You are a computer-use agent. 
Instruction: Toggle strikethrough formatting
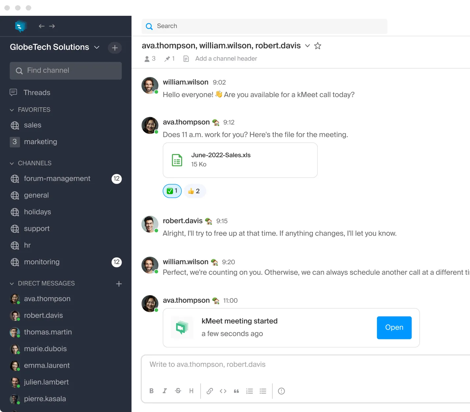[178, 391]
